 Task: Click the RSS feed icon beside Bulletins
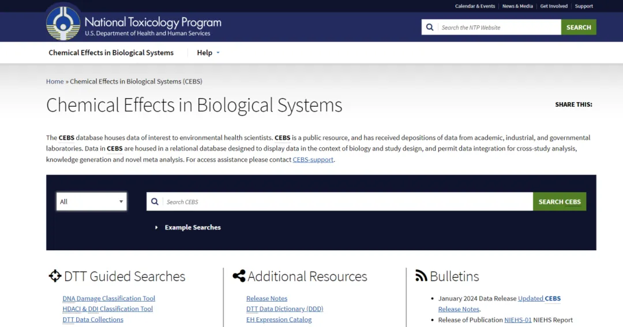coord(421,276)
